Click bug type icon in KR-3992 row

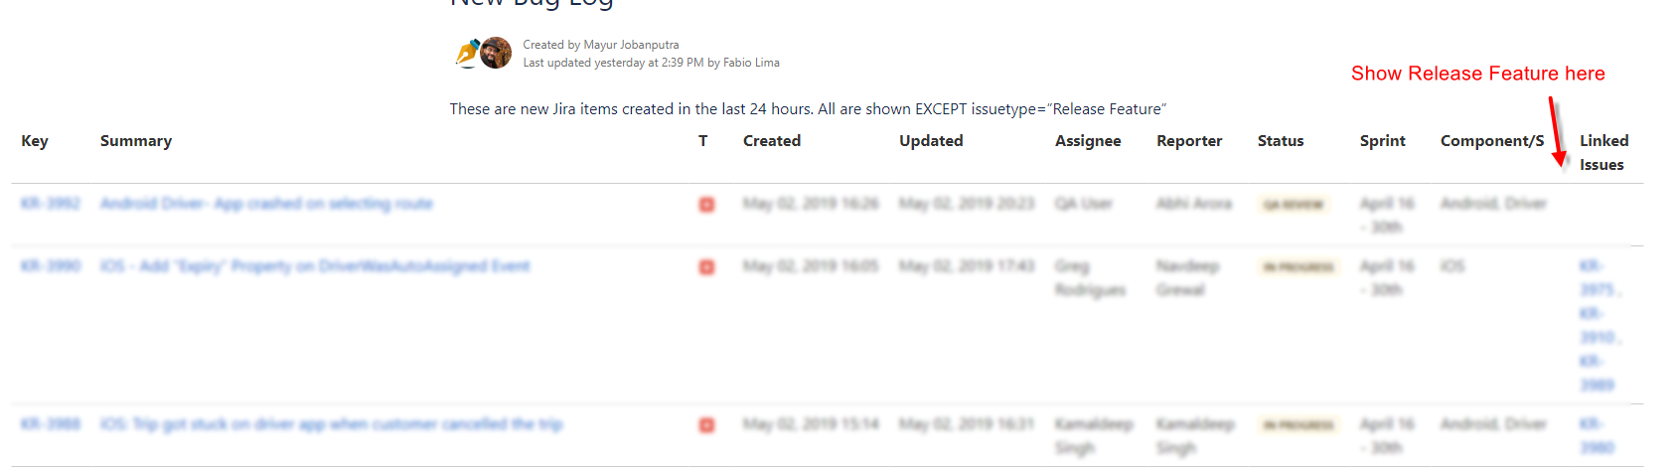pyautogui.click(x=706, y=205)
